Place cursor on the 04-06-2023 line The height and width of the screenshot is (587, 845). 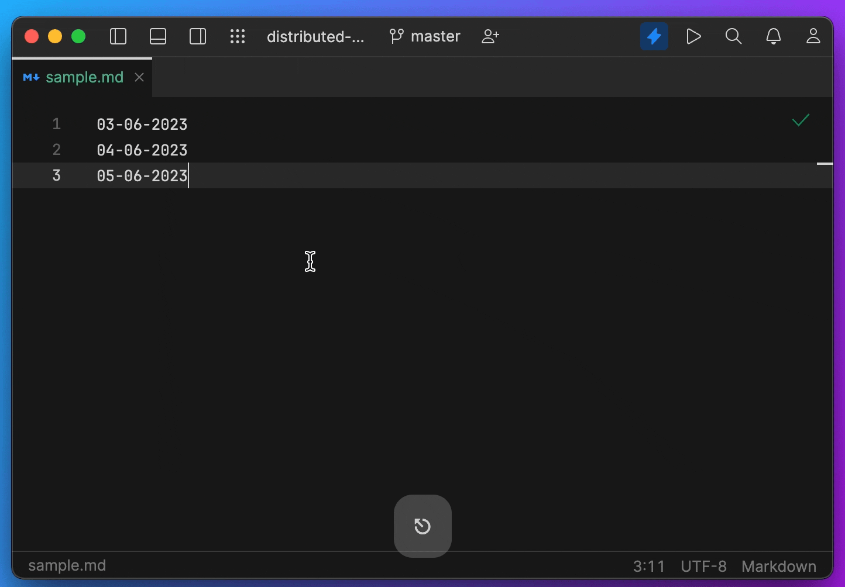(142, 150)
